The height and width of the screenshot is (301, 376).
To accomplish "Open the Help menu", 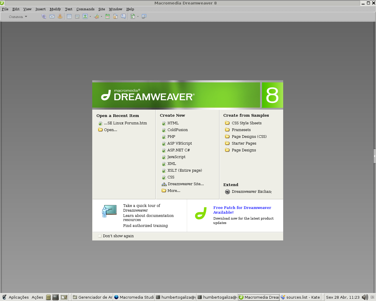I will pyautogui.click(x=130, y=9).
